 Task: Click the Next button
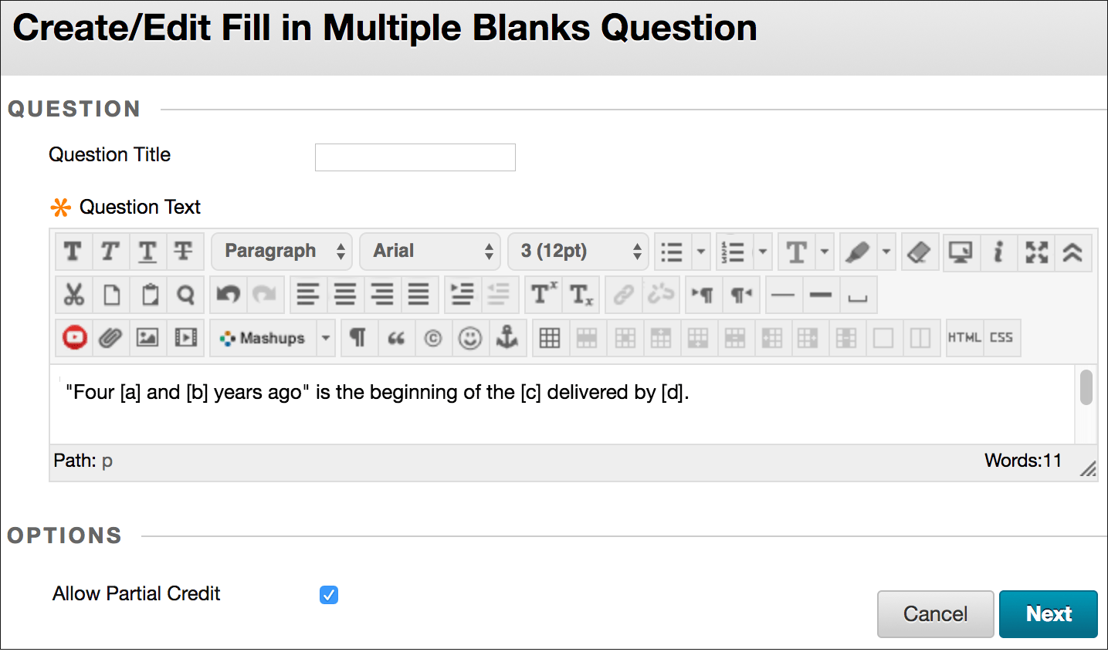[1048, 613]
